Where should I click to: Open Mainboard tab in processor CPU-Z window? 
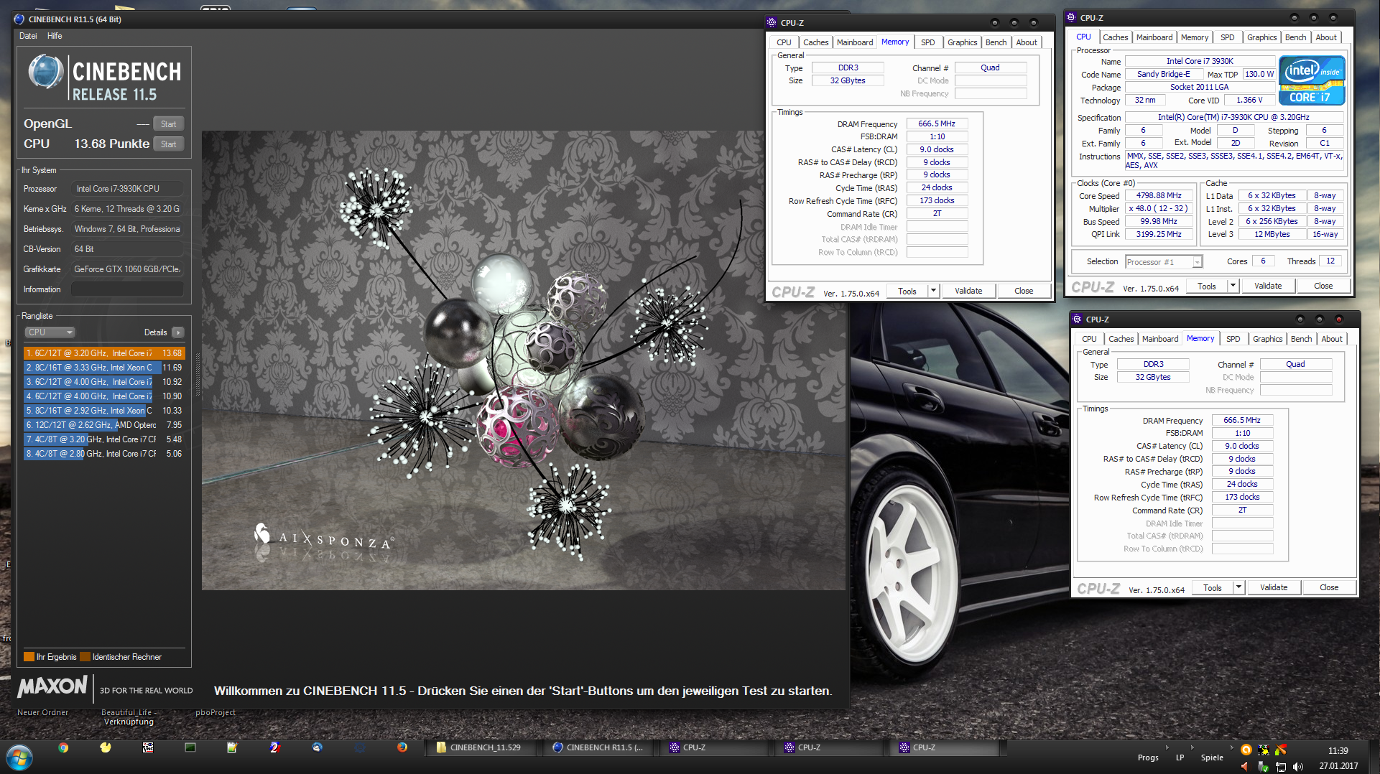pyautogui.click(x=1154, y=37)
